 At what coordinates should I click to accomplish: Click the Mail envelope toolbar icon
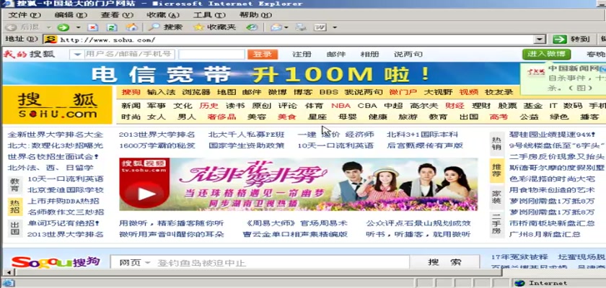[276, 27]
